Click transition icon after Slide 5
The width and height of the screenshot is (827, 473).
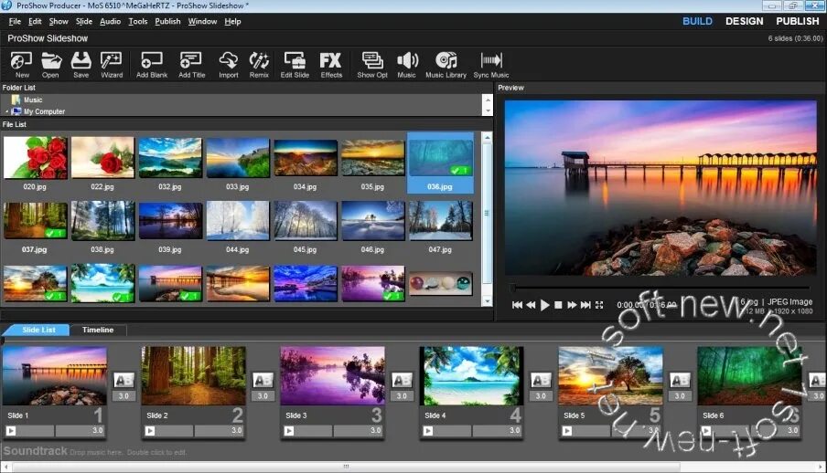(x=680, y=380)
